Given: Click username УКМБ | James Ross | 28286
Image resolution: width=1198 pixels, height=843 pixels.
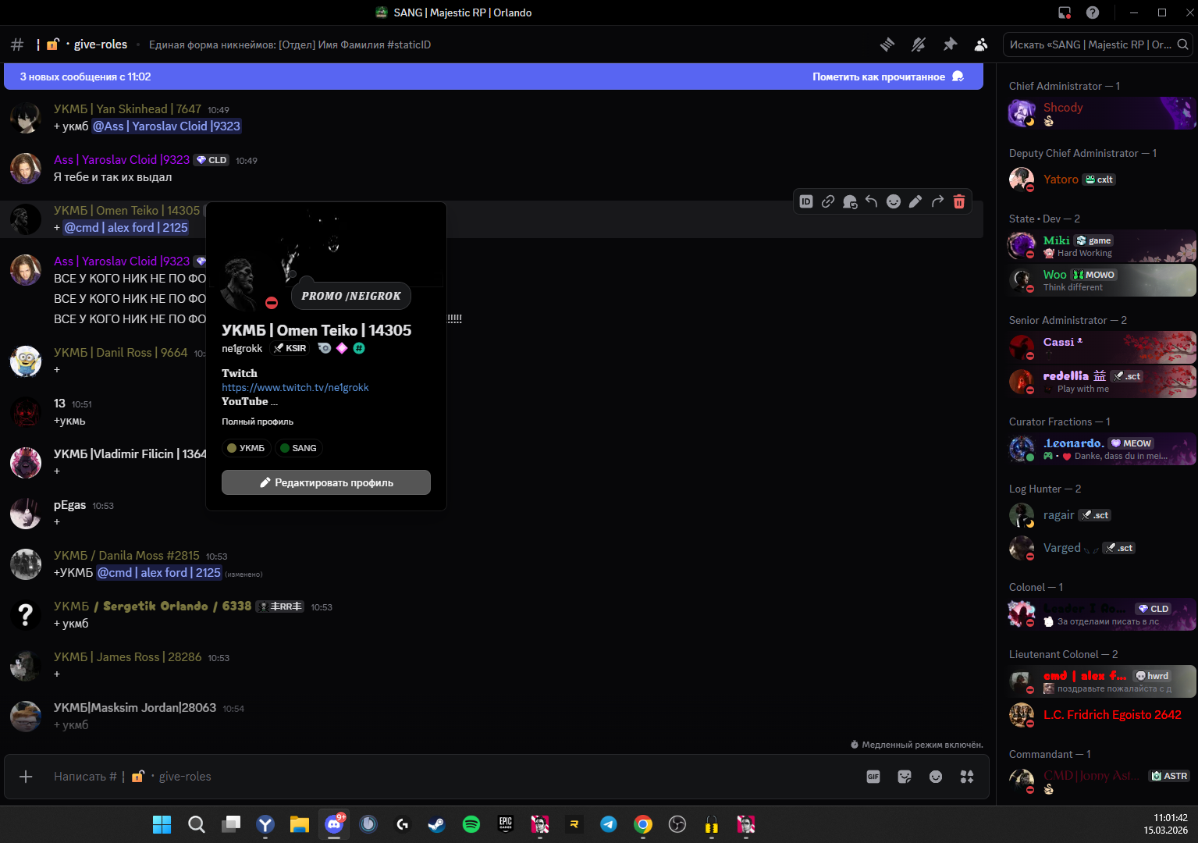Looking at the screenshot, I should (127, 657).
